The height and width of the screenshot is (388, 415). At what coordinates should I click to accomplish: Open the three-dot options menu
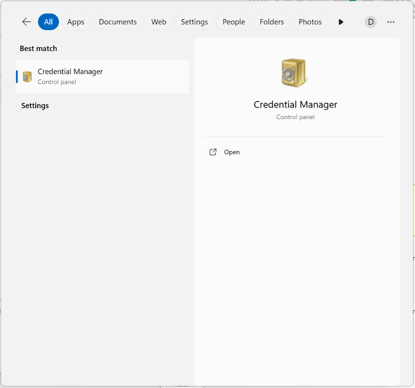(x=391, y=22)
